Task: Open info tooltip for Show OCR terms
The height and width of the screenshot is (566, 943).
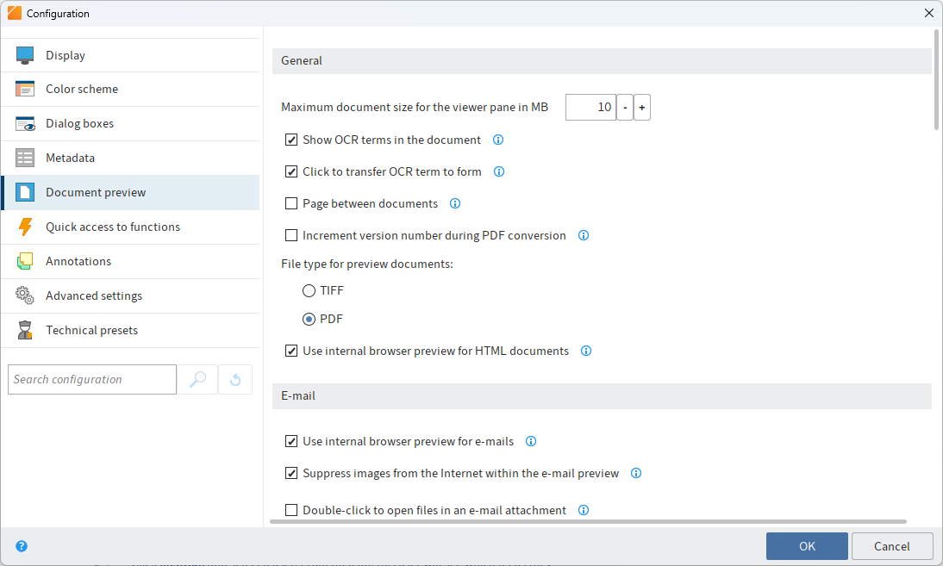Action: [498, 139]
